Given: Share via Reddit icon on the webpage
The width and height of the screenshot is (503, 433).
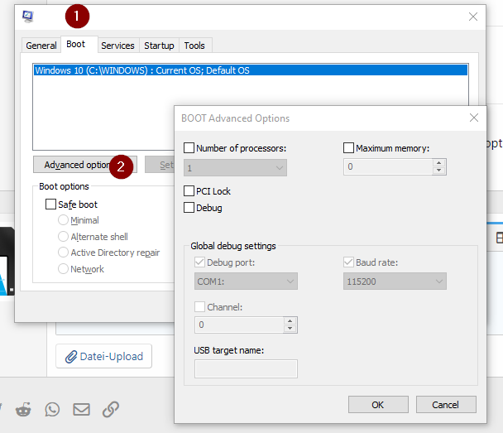Looking at the screenshot, I should [23, 409].
